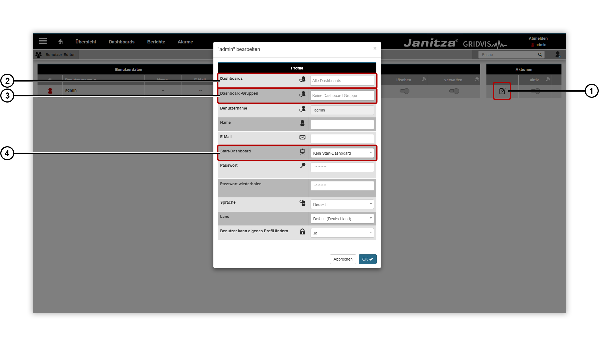
Task: Open the hamburger navigation menu
Action: tap(43, 41)
